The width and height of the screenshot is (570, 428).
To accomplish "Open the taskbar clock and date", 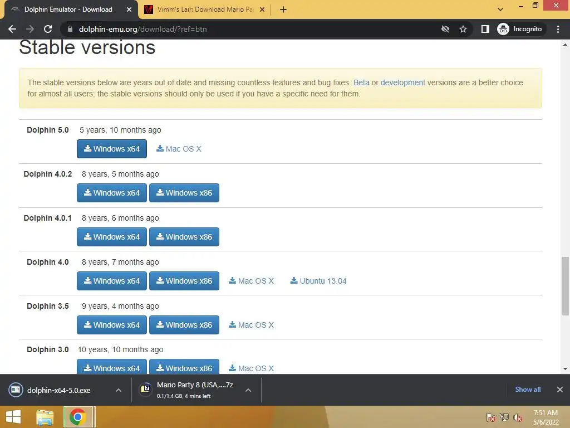I will (x=546, y=417).
